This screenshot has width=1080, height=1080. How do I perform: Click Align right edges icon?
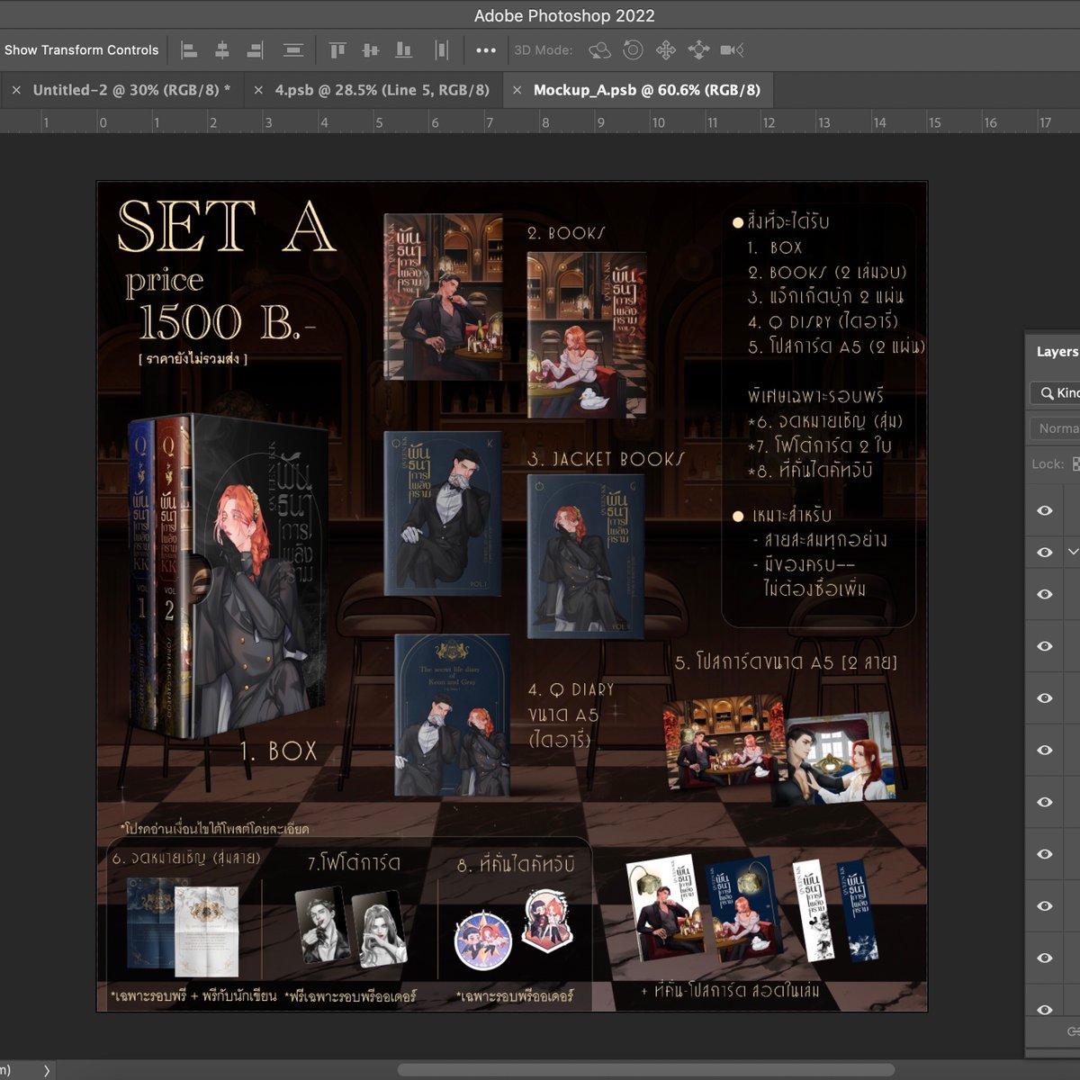click(x=256, y=50)
